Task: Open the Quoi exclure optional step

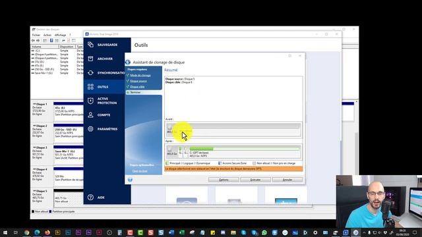Action: 140,171
